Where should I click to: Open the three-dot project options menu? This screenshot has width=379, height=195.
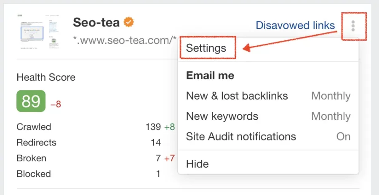click(353, 26)
